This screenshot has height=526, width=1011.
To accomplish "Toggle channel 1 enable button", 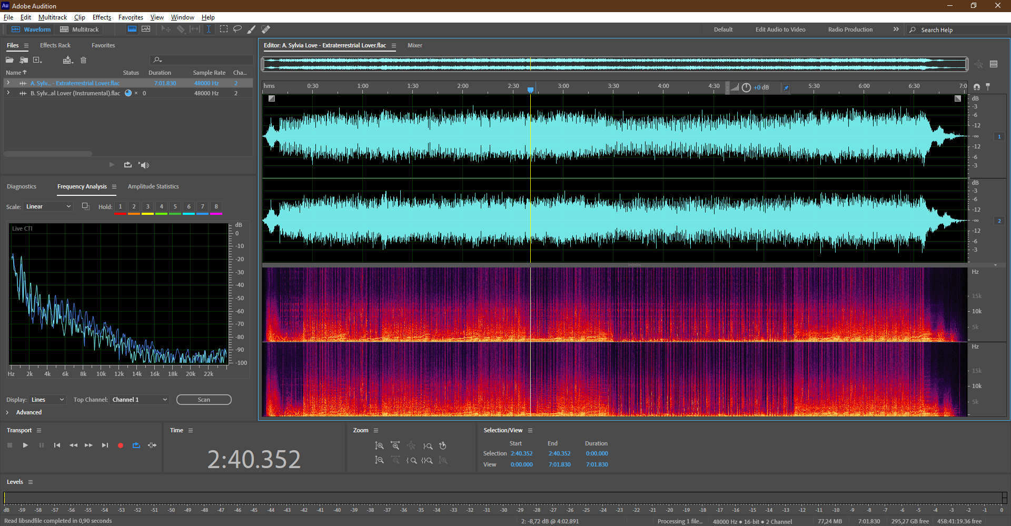I will point(999,136).
